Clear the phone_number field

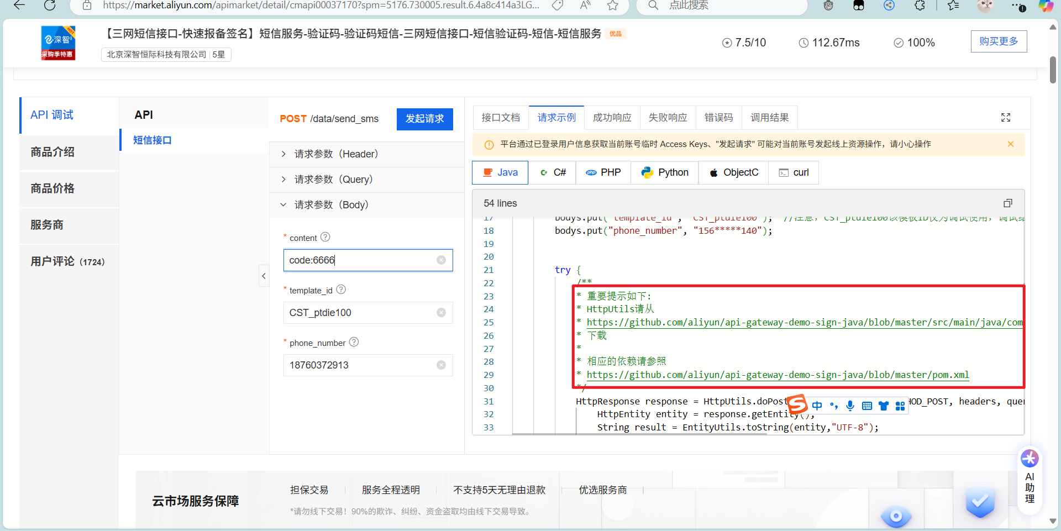441,365
